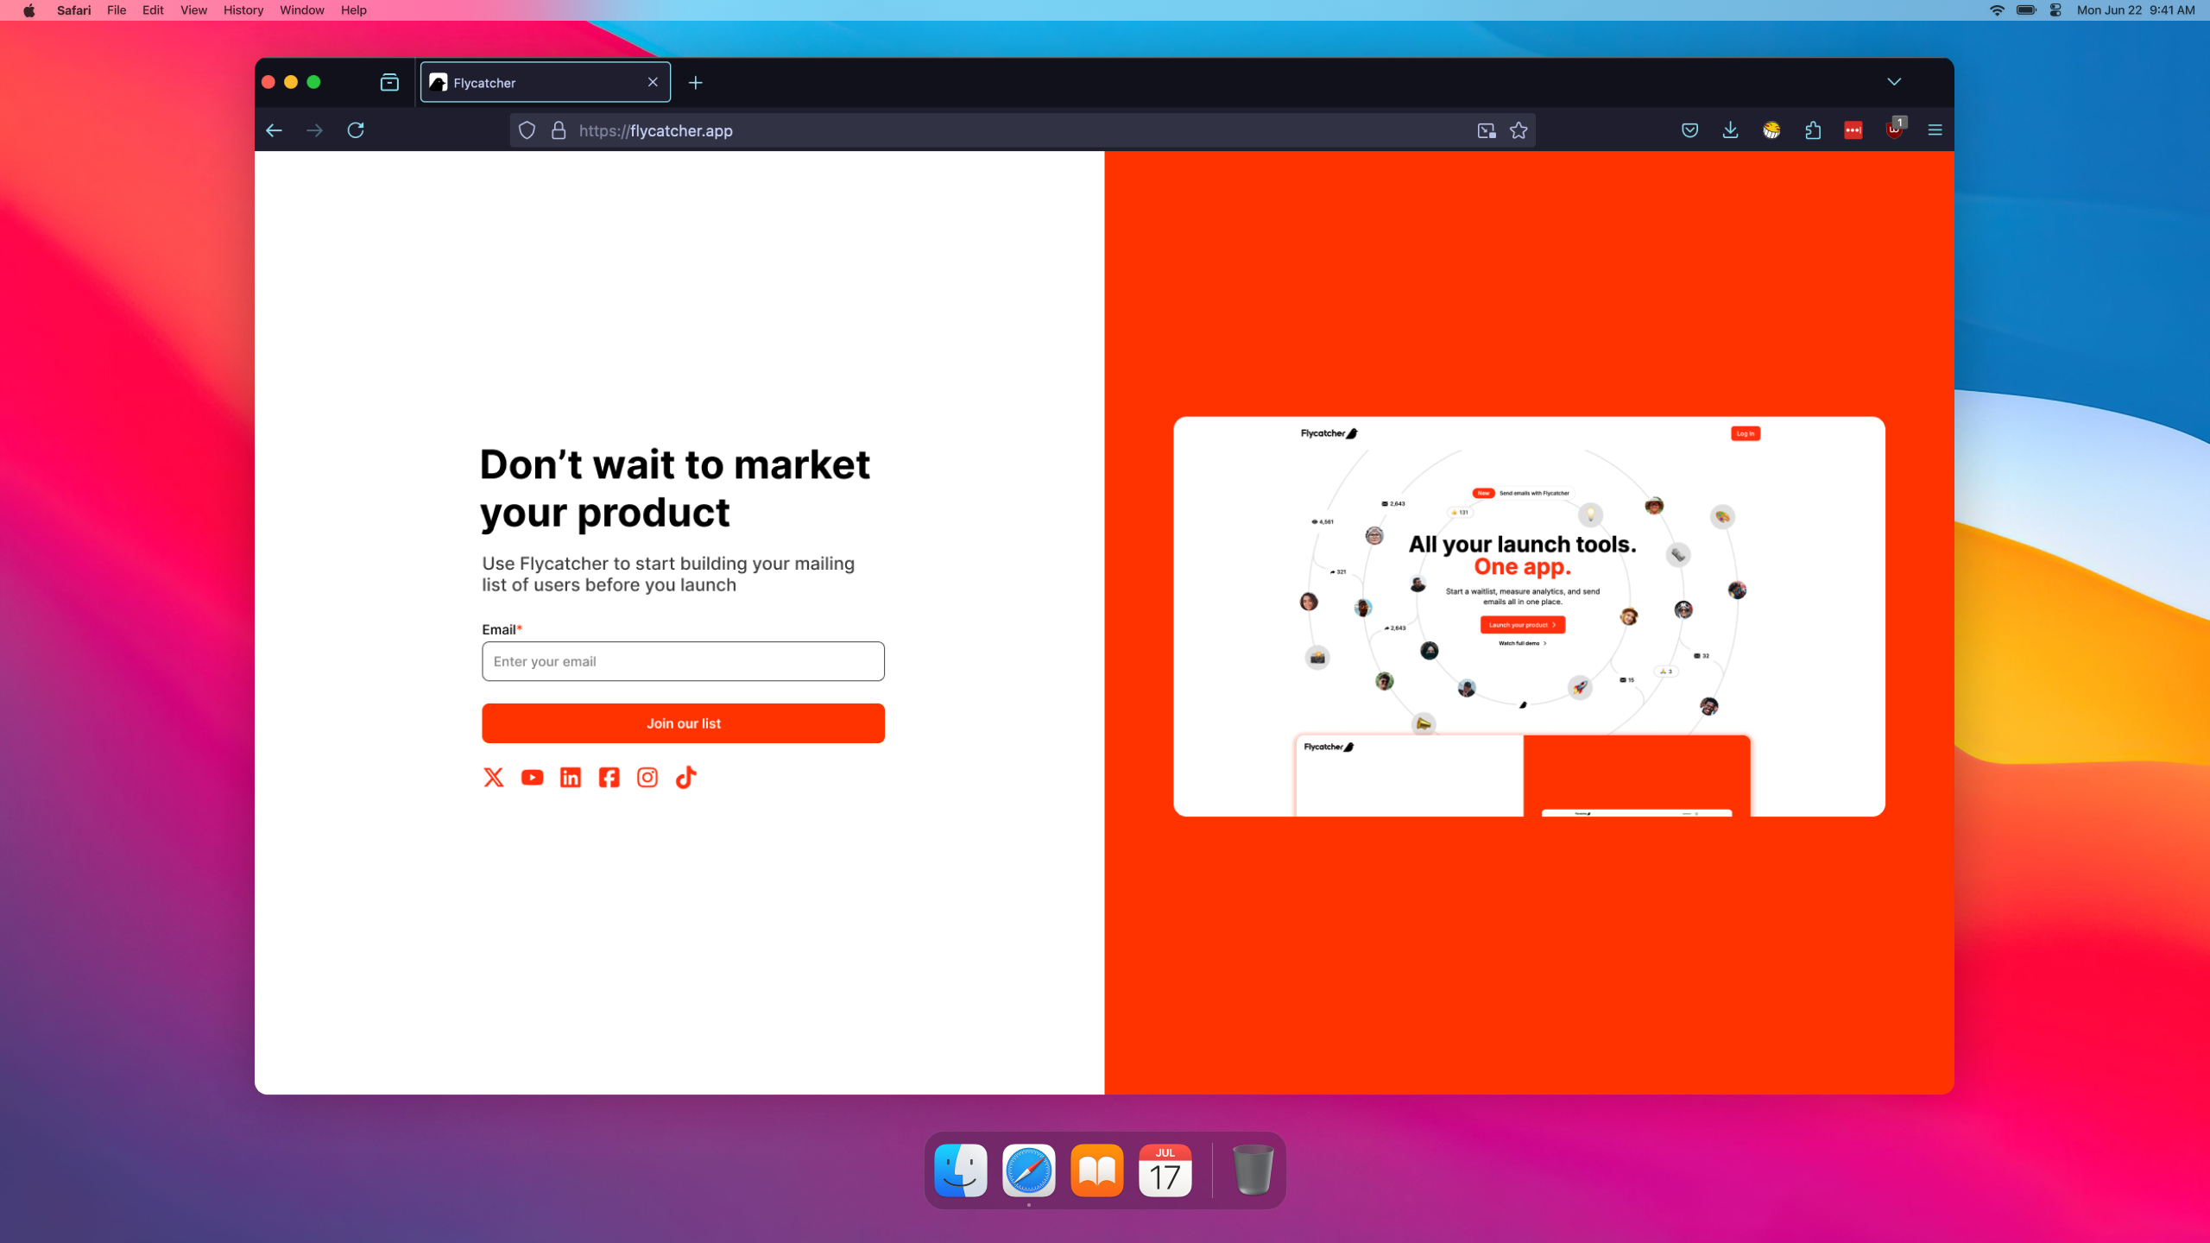Open Books from the dock
This screenshot has width=2210, height=1243.
point(1097,1170)
